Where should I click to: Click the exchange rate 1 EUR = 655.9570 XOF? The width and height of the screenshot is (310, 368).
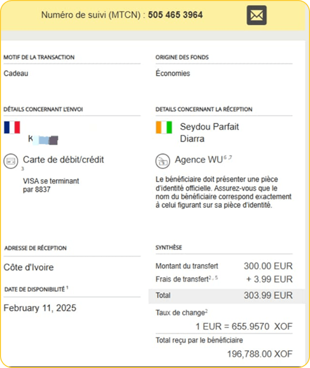(243, 327)
